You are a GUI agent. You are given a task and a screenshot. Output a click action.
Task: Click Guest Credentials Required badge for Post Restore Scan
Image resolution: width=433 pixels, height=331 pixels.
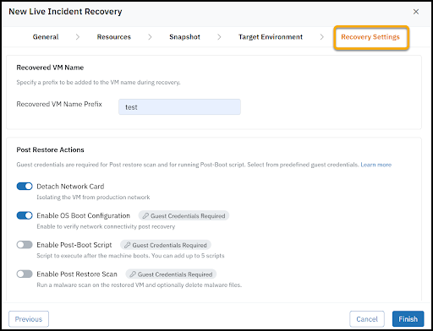pyautogui.click(x=171, y=274)
